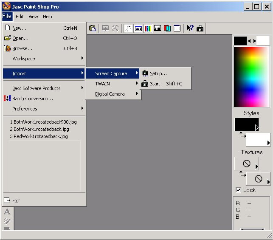Screen dimensions: 273x240
Task: Click the camera Start Capture toolbar icon
Action: [x=200, y=28]
